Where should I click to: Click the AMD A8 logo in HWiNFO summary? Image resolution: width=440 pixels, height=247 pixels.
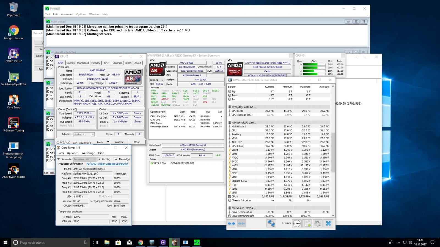tap(157, 69)
